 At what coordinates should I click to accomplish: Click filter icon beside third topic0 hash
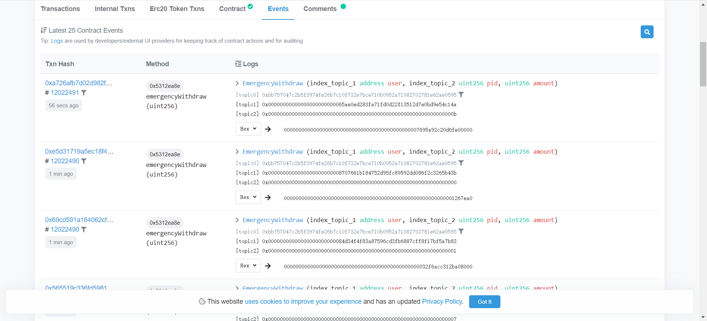click(x=461, y=232)
